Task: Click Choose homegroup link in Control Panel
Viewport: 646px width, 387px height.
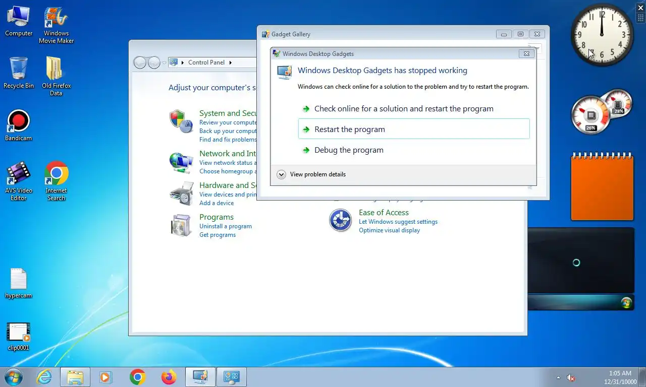Action: point(228,171)
